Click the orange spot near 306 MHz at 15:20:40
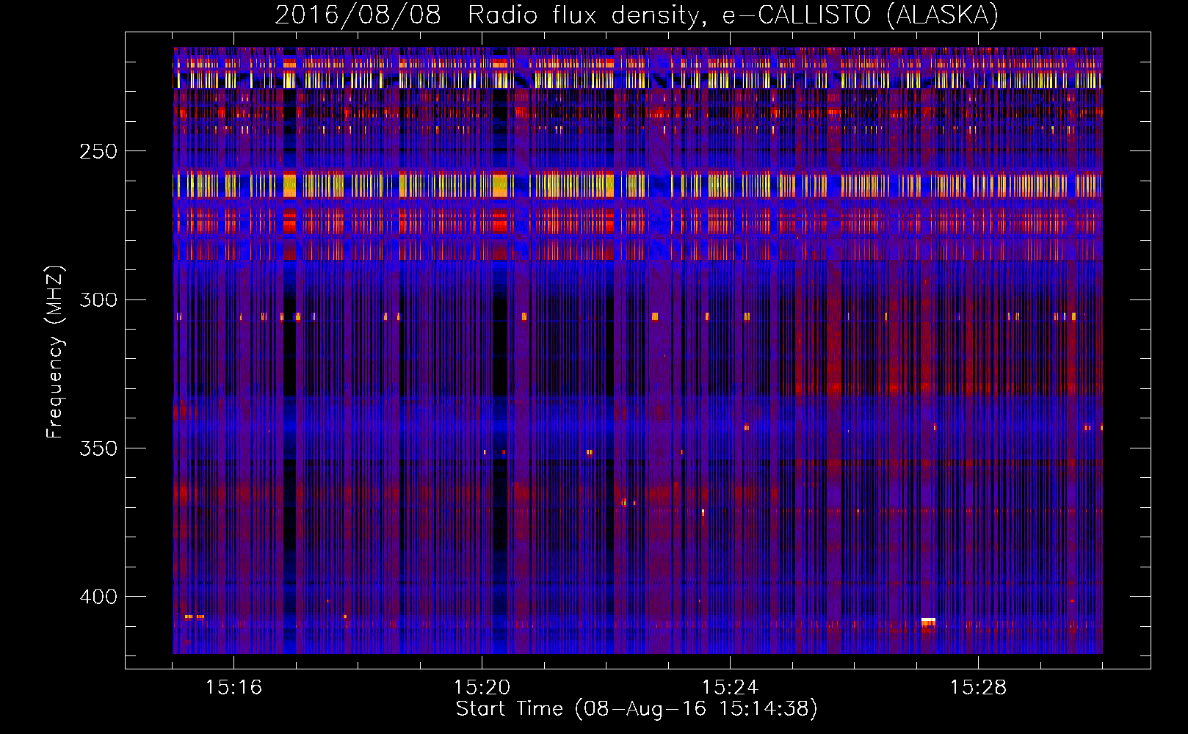Screen dimensions: 1188x734 (x=524, y=316)
